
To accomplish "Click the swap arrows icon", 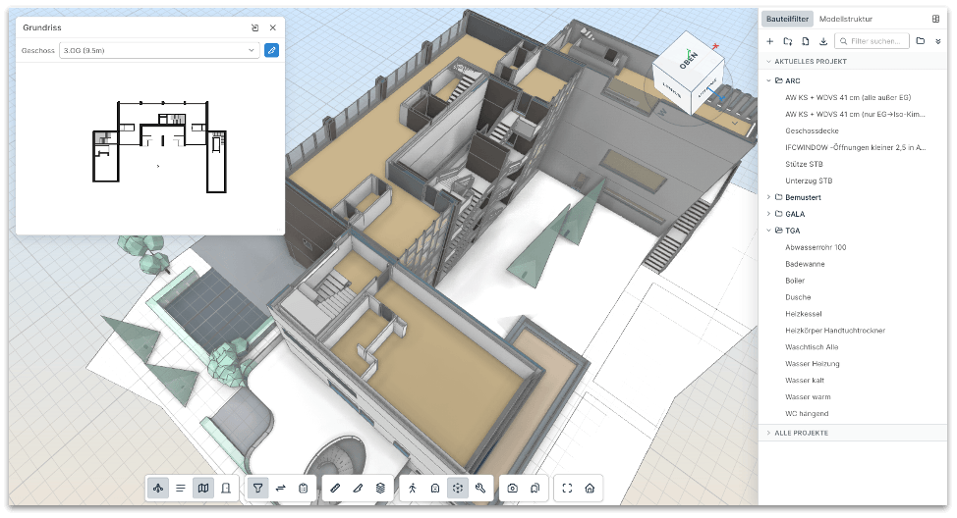I will click(281, 489).
